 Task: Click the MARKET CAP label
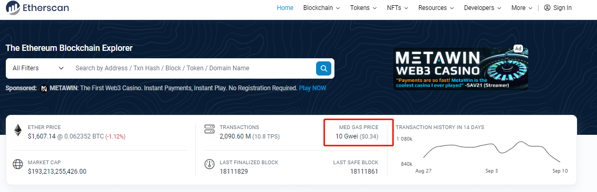[44, 162]
